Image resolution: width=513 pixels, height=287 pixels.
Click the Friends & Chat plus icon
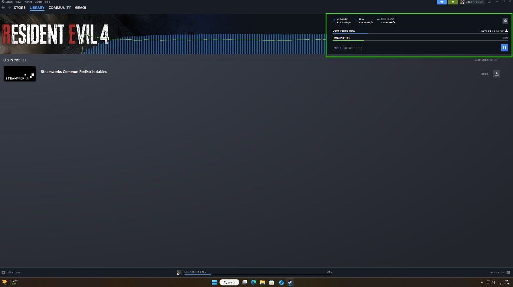(508, 272)
